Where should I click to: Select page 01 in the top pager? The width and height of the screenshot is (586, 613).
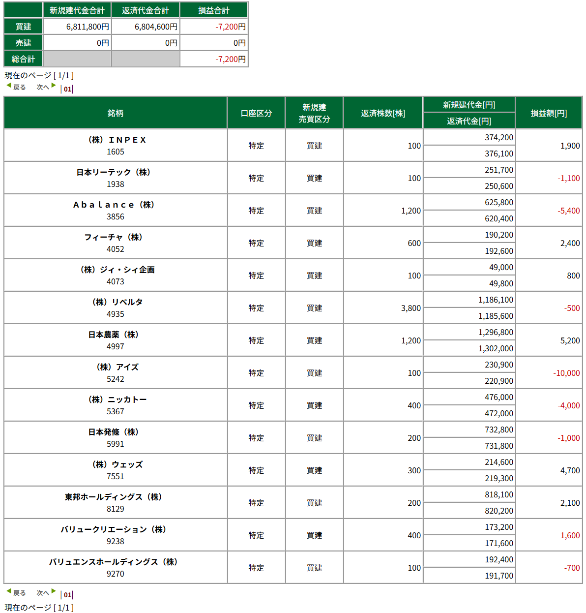point(67,89)
